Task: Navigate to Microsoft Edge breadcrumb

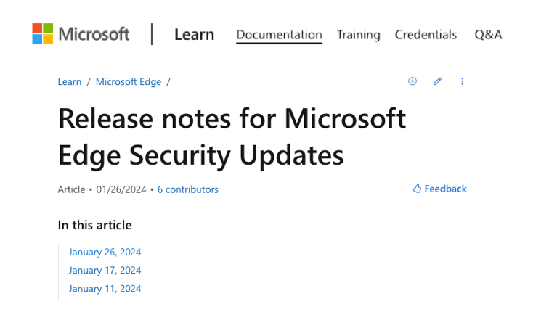Action: 128,81
